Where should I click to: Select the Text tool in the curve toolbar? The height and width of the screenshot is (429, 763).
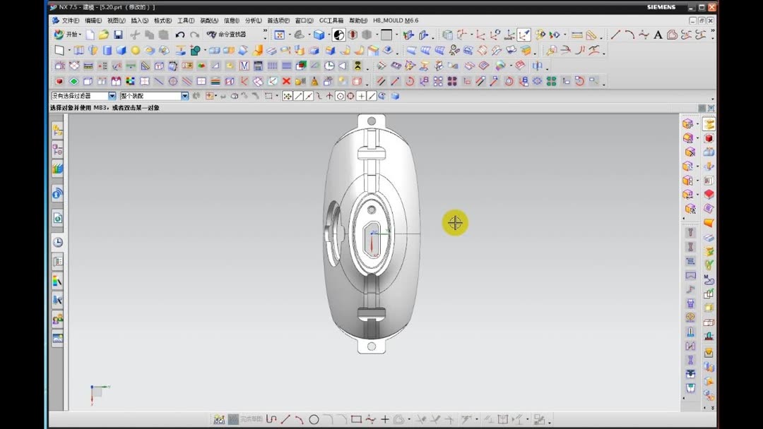coord(657,34)
